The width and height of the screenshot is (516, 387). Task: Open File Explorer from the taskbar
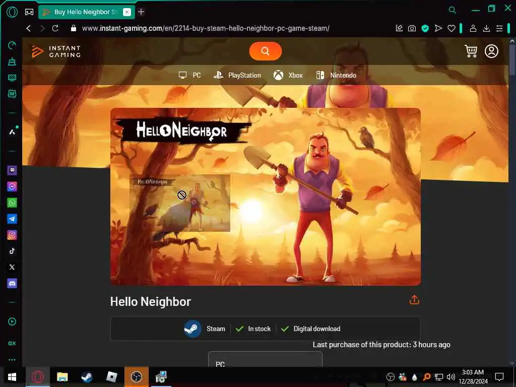point(62,377)
